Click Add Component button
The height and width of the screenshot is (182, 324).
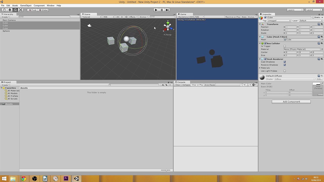pyautogui.click(x=291, y=102)
